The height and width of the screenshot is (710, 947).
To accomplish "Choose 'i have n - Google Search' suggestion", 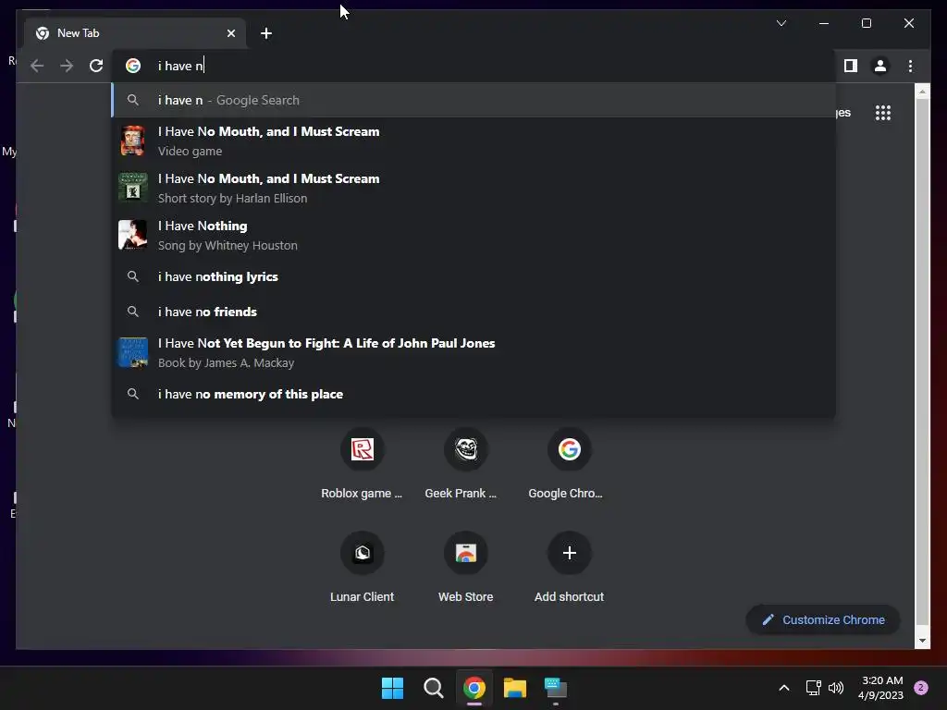I will [474, 100].
